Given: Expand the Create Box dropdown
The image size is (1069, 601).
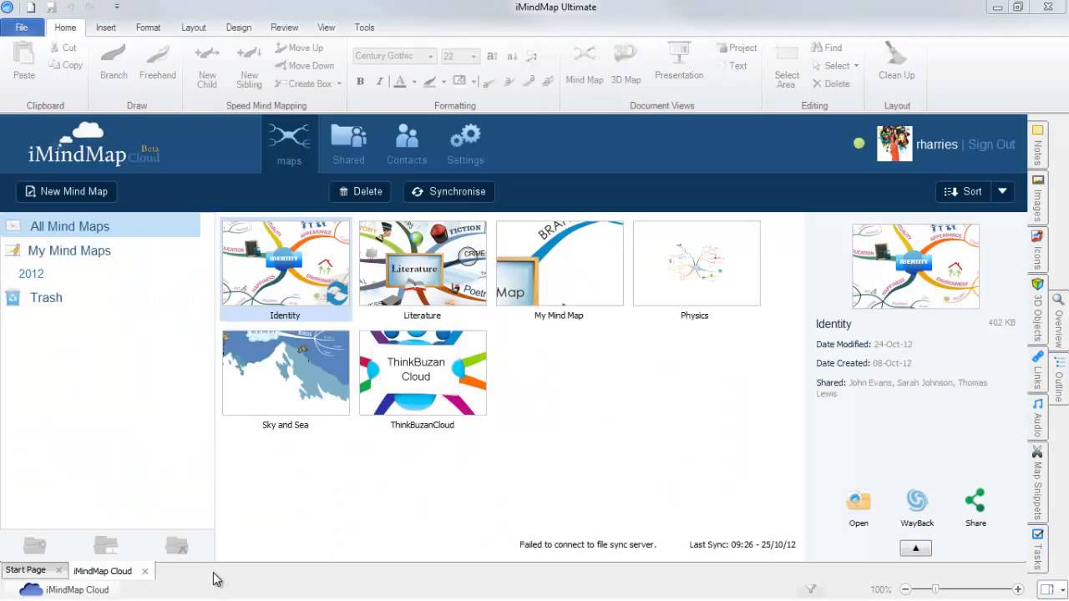Looking at the screenshot, I should coord(339,83).
